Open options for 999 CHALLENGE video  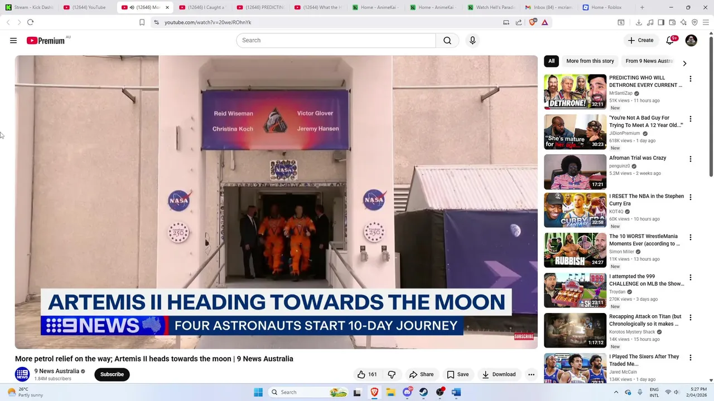pyautogui.click(x=691, y=277)
